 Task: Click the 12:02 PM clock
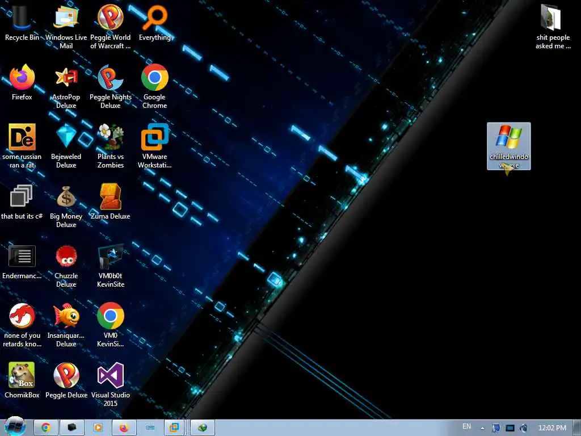tap(552, 428)
